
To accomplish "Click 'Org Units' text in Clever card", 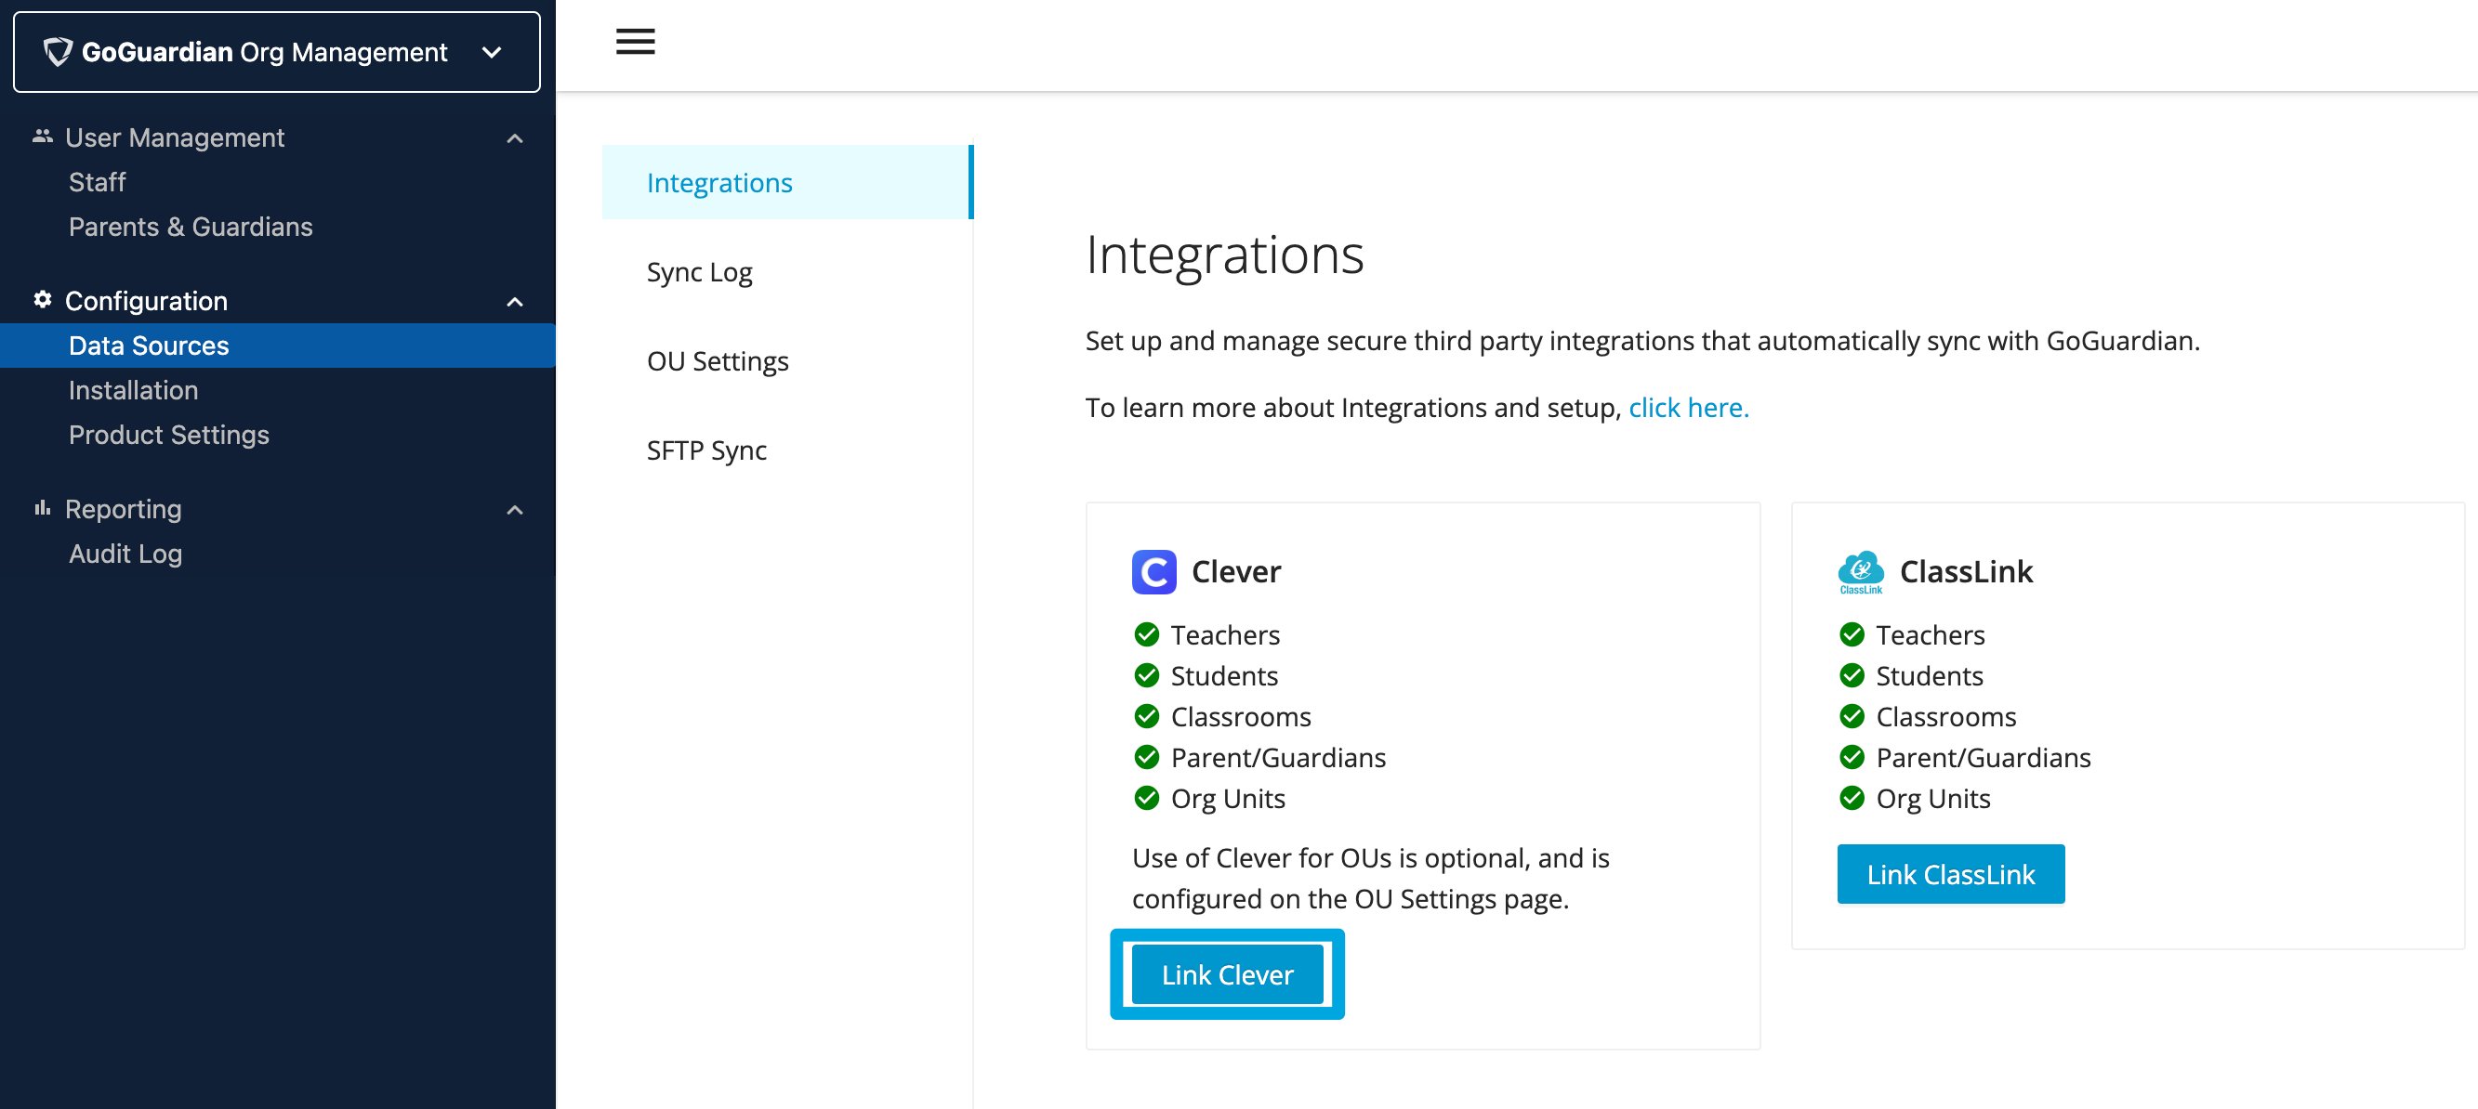I will point(1229,799).
